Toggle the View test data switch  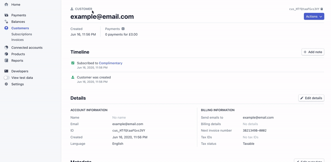pos(7,78)
